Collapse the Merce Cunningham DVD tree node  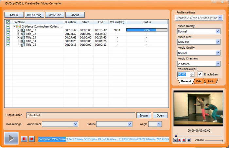tap(14, 26)
